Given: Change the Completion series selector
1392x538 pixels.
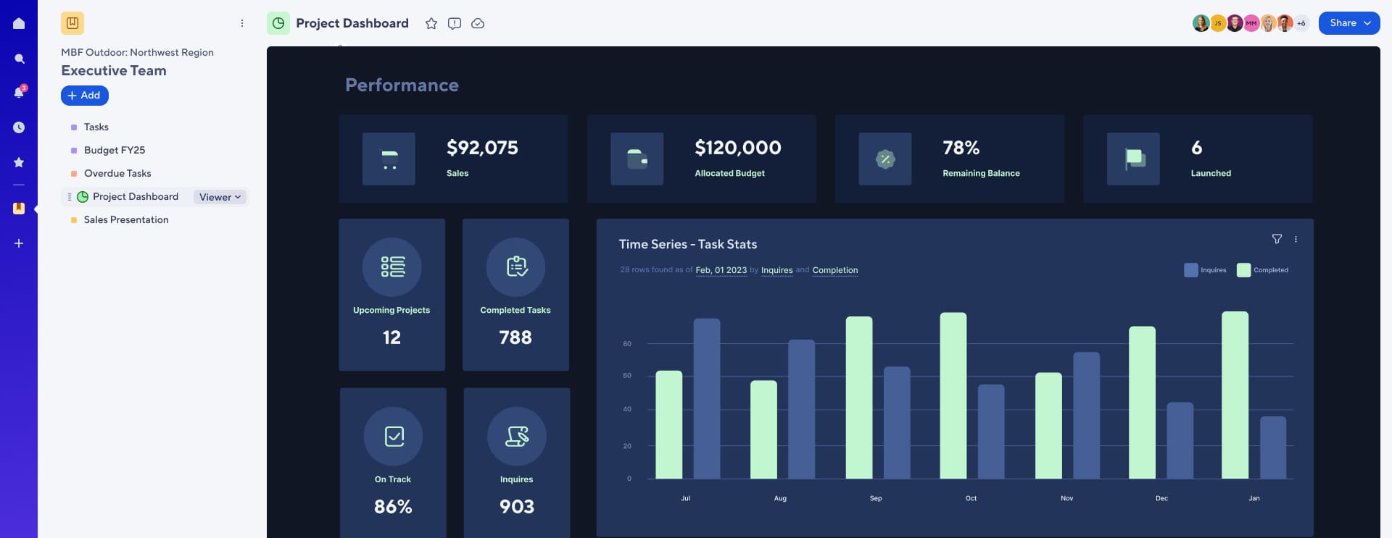Looking at the screenshot, I should point(835,270).
